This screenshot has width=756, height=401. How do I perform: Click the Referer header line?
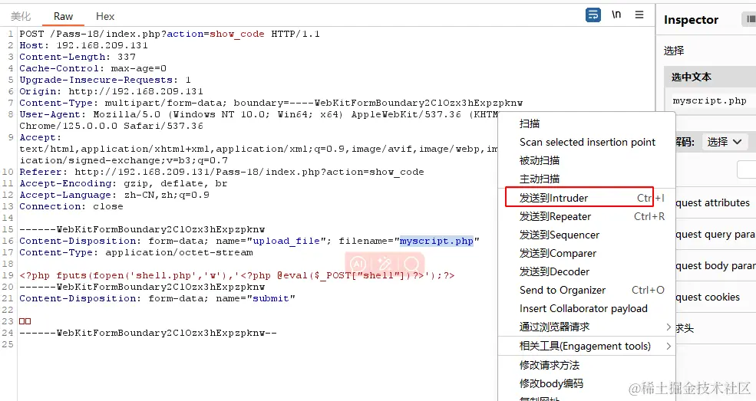pos(221,172)
